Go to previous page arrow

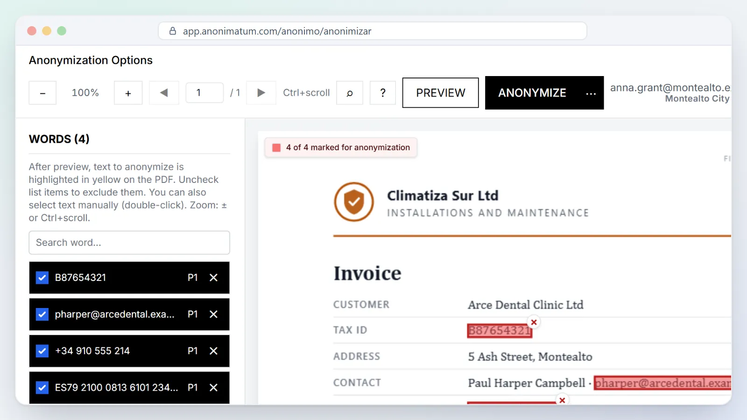click(164, 93)
